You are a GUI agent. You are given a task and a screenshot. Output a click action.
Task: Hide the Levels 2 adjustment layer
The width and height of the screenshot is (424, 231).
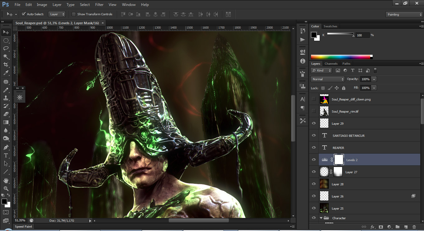[x=314, y=160]
